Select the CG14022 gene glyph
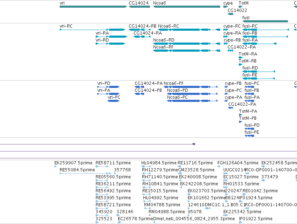The height and width of the screenshot is (224, 297). 230,14
